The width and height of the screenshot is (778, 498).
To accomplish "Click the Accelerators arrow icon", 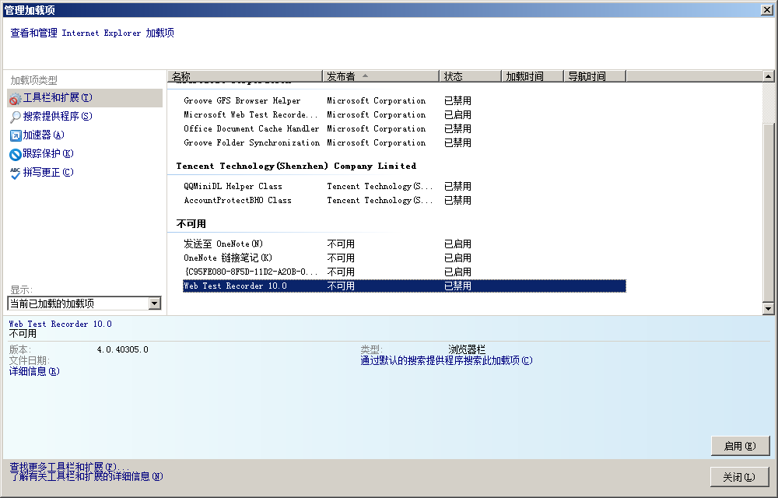I will tap(16, 135).
